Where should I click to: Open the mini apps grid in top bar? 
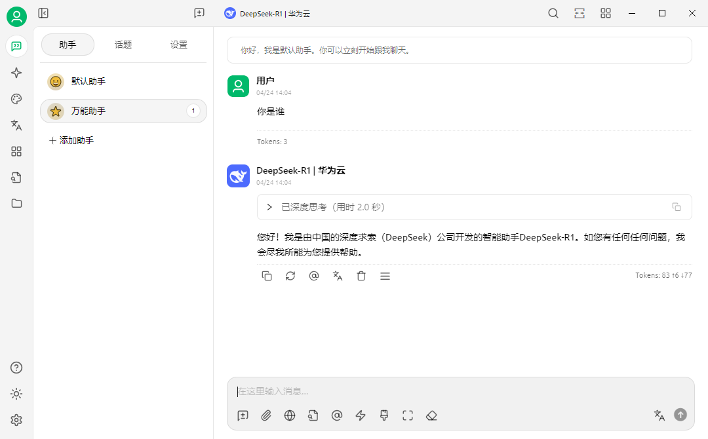click(606, 13)
